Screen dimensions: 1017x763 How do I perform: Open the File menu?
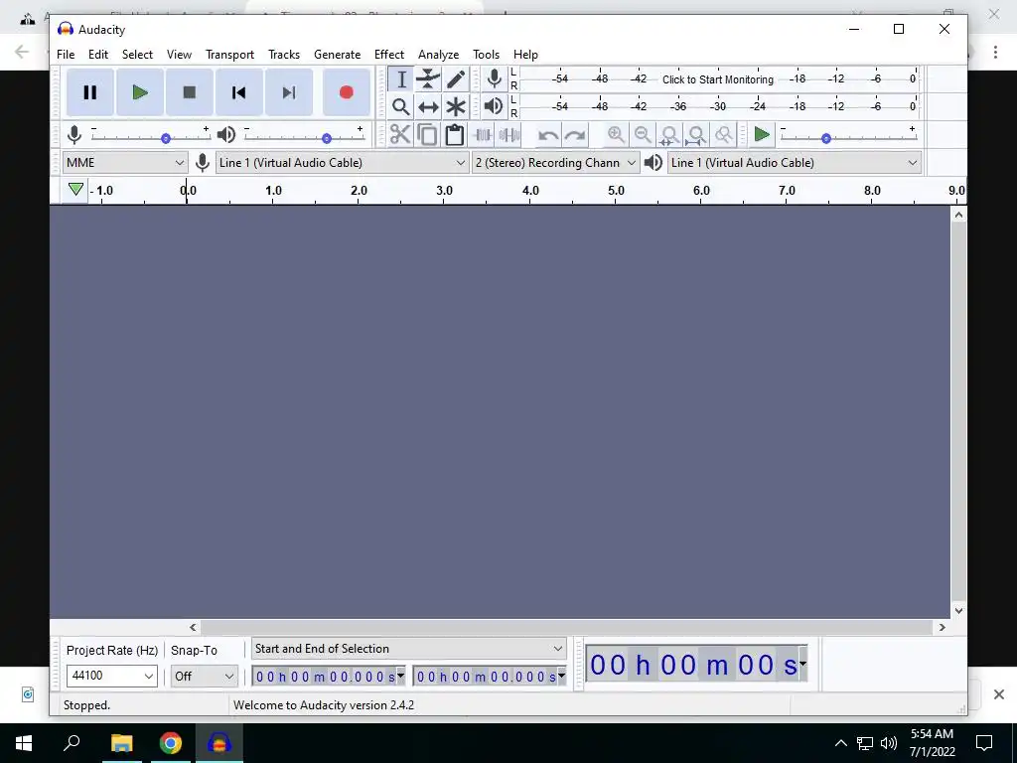point(66,55)
